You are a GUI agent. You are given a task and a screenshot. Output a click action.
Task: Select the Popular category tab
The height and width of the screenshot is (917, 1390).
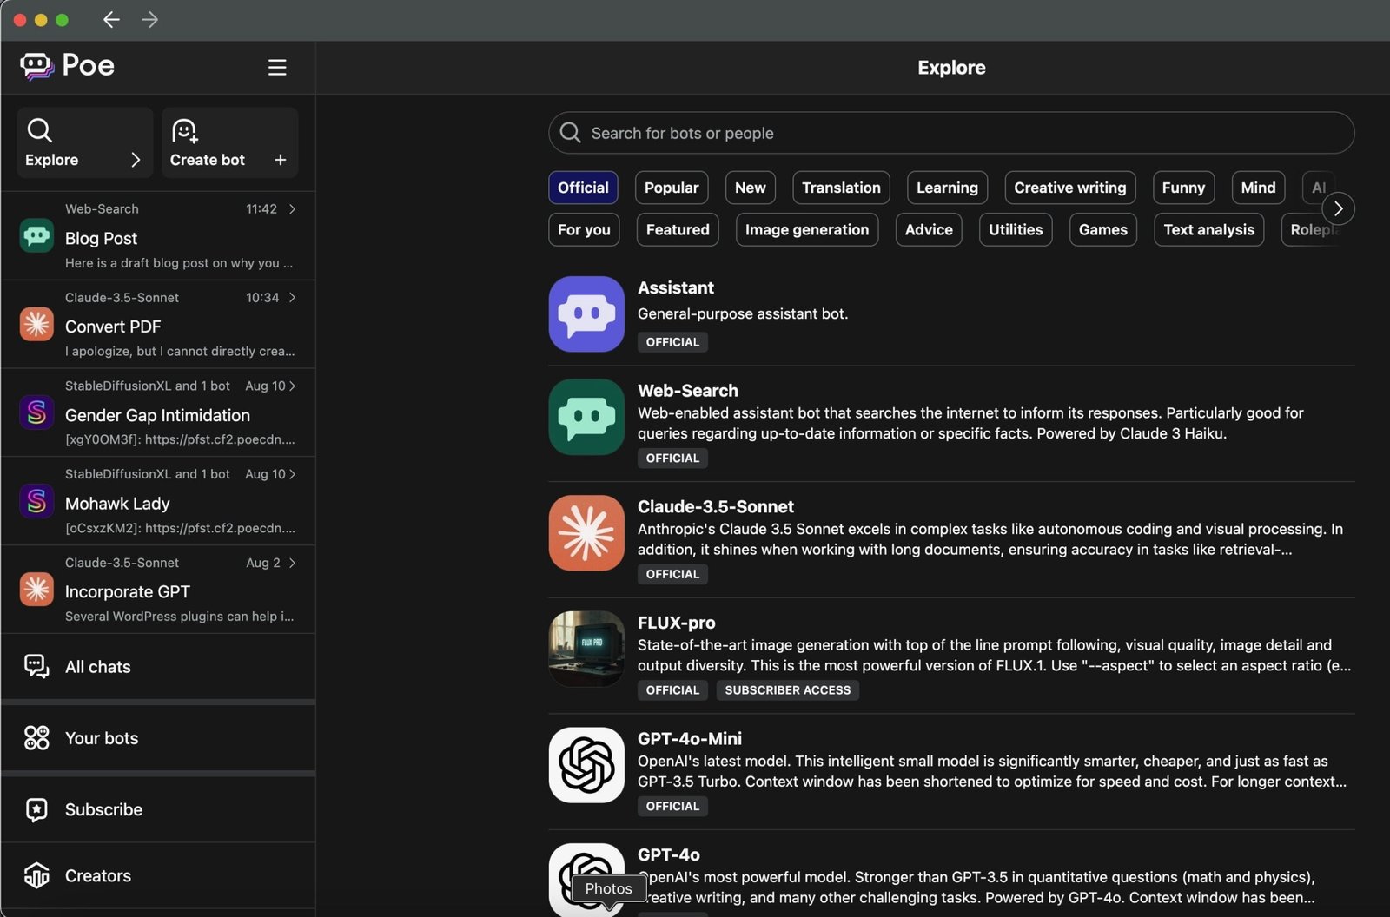tap(672, 188)
